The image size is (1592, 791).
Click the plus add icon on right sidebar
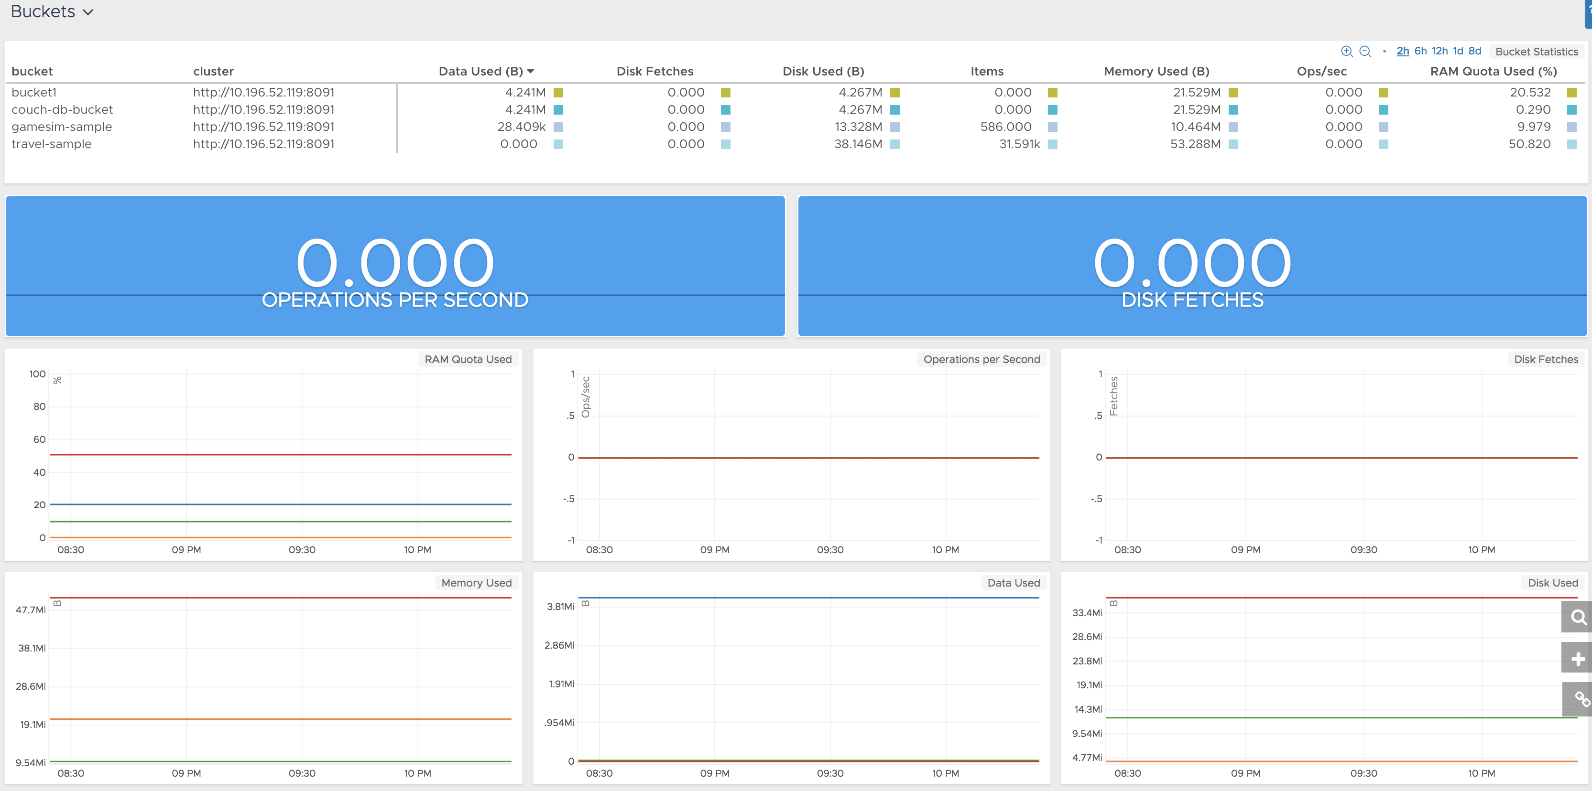(x=1577, y=658)
